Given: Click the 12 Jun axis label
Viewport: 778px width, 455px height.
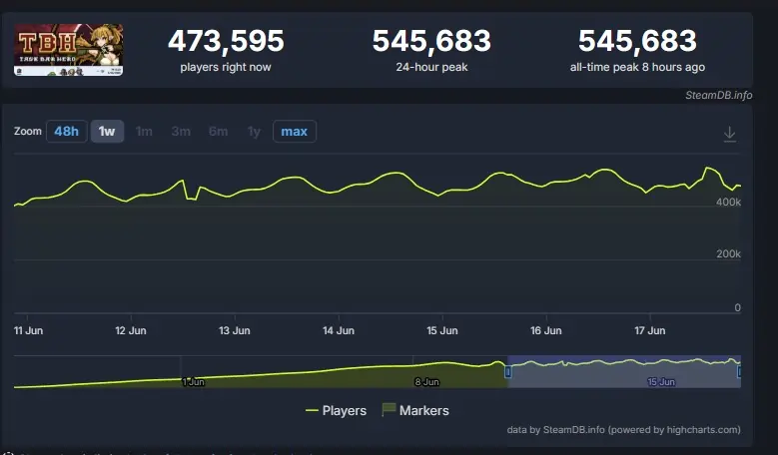Looking at the screenshot, I should click(x=131, y=330).
